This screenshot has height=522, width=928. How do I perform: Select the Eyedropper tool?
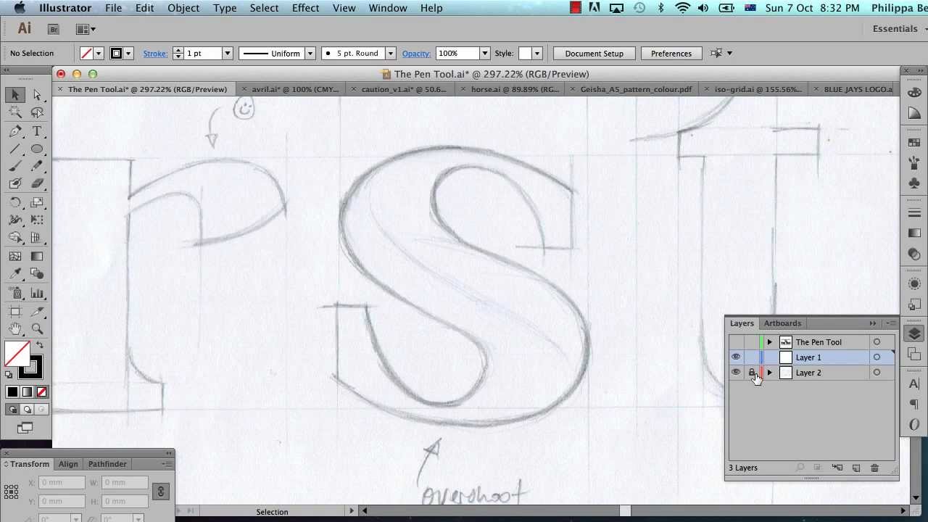pos(15,273)
